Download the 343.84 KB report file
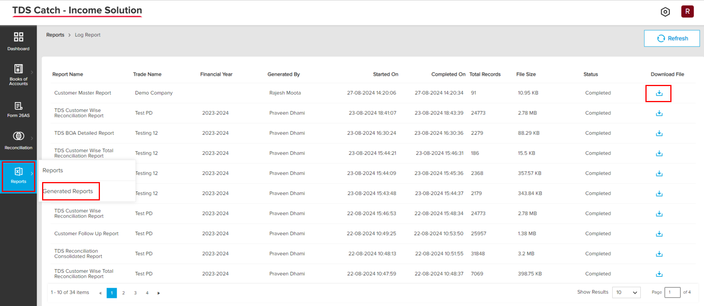The image size is (704, 306). click(659, 194)
